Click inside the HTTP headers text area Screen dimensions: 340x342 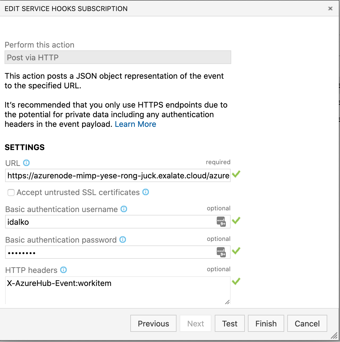pos(118,290)
